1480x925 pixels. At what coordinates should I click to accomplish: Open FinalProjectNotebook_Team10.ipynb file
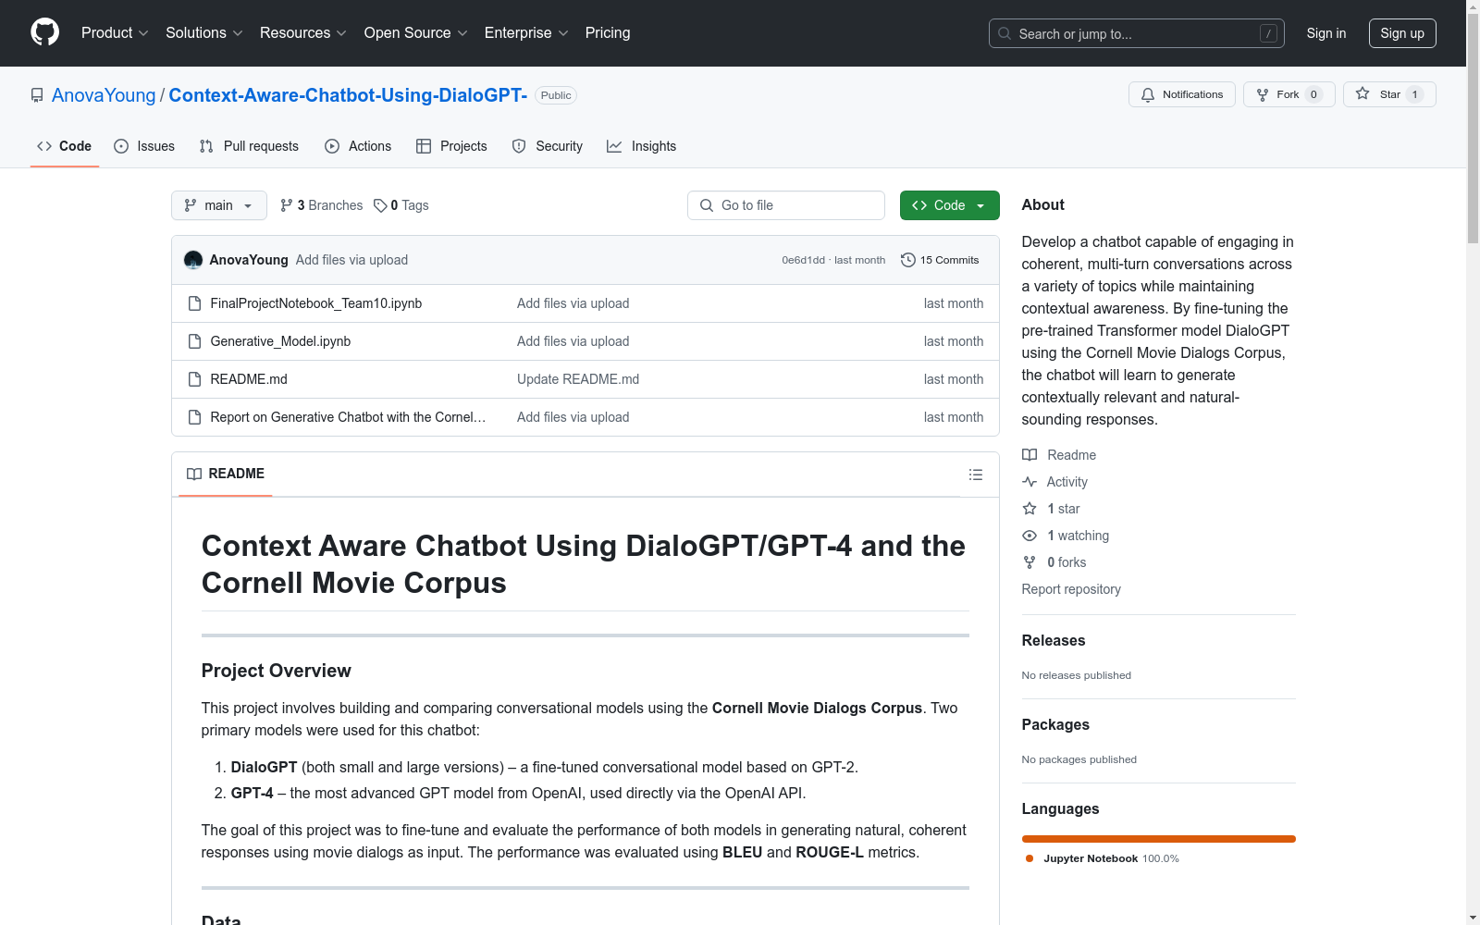[x=316, y=303]
